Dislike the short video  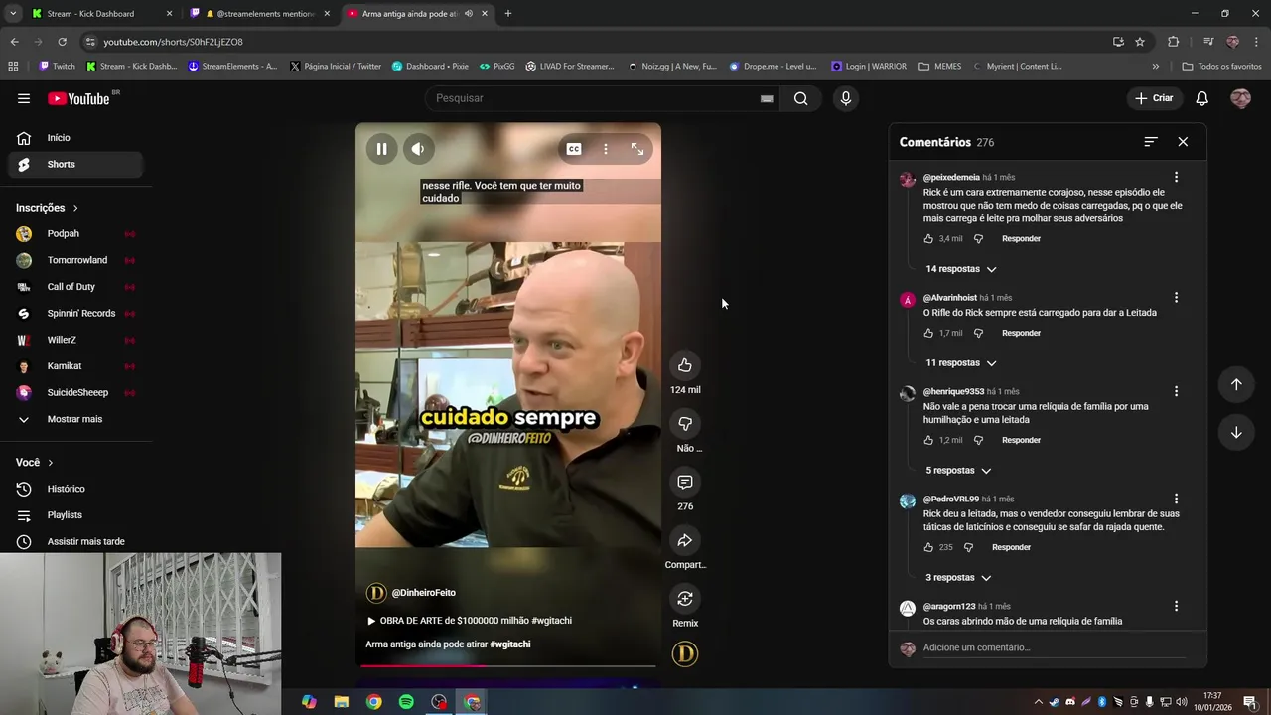(x=685, y=424)
